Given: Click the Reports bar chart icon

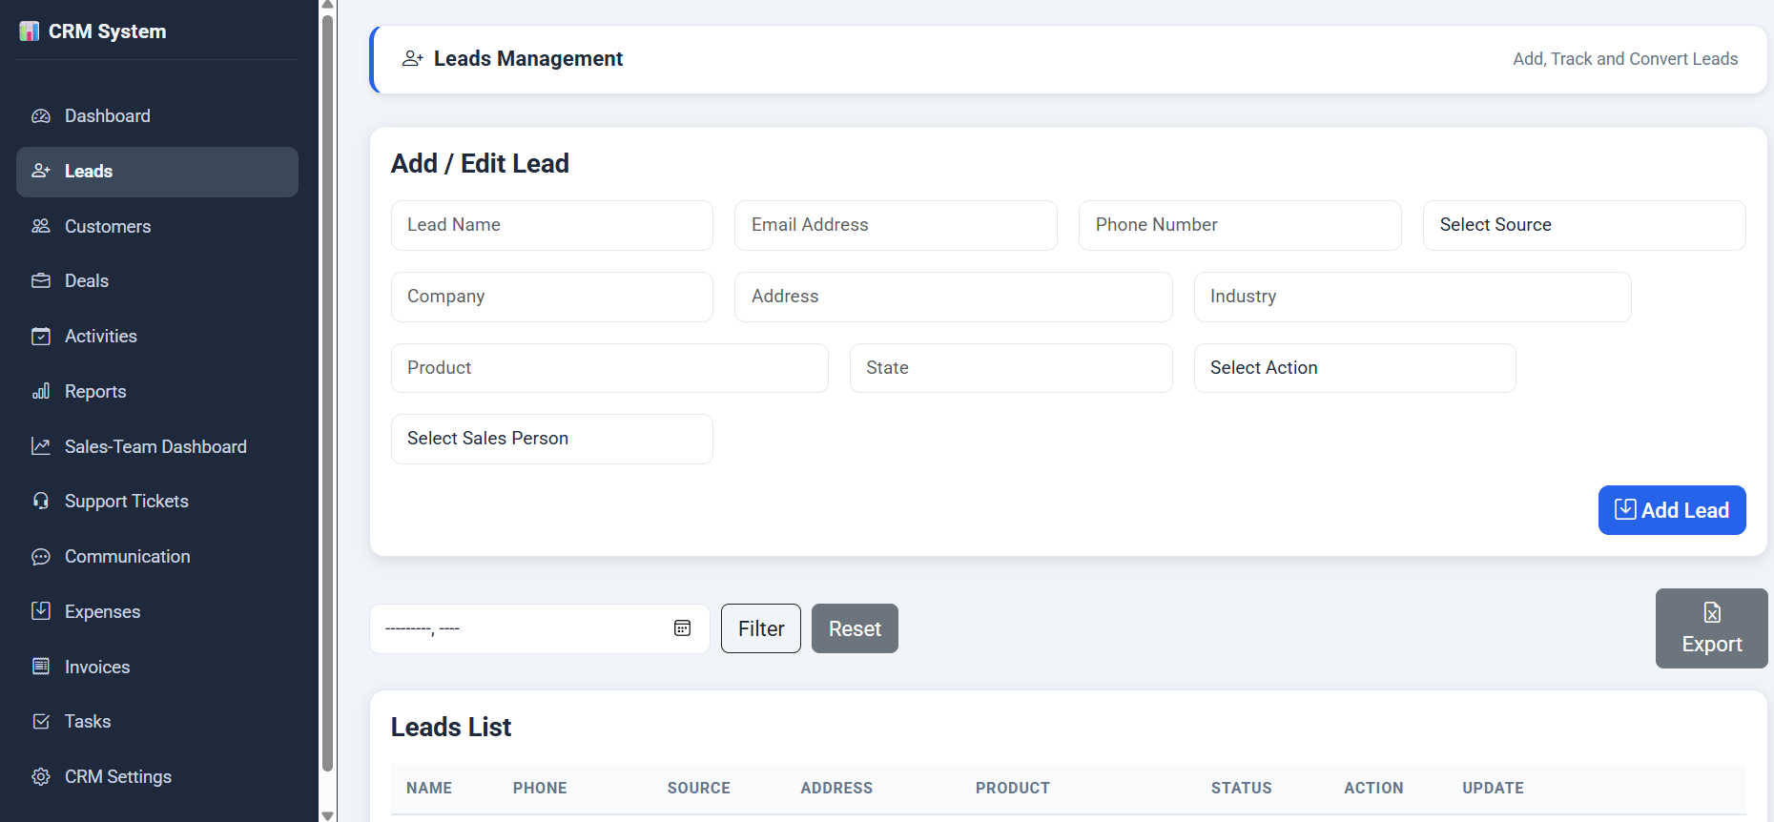Looking at the screenshot, I should point(41,391).
